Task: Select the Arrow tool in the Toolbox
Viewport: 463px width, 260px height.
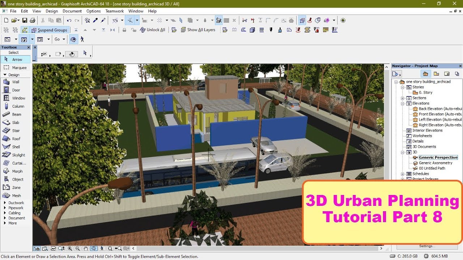Action: pyautogui.click(x=16, y=60)
